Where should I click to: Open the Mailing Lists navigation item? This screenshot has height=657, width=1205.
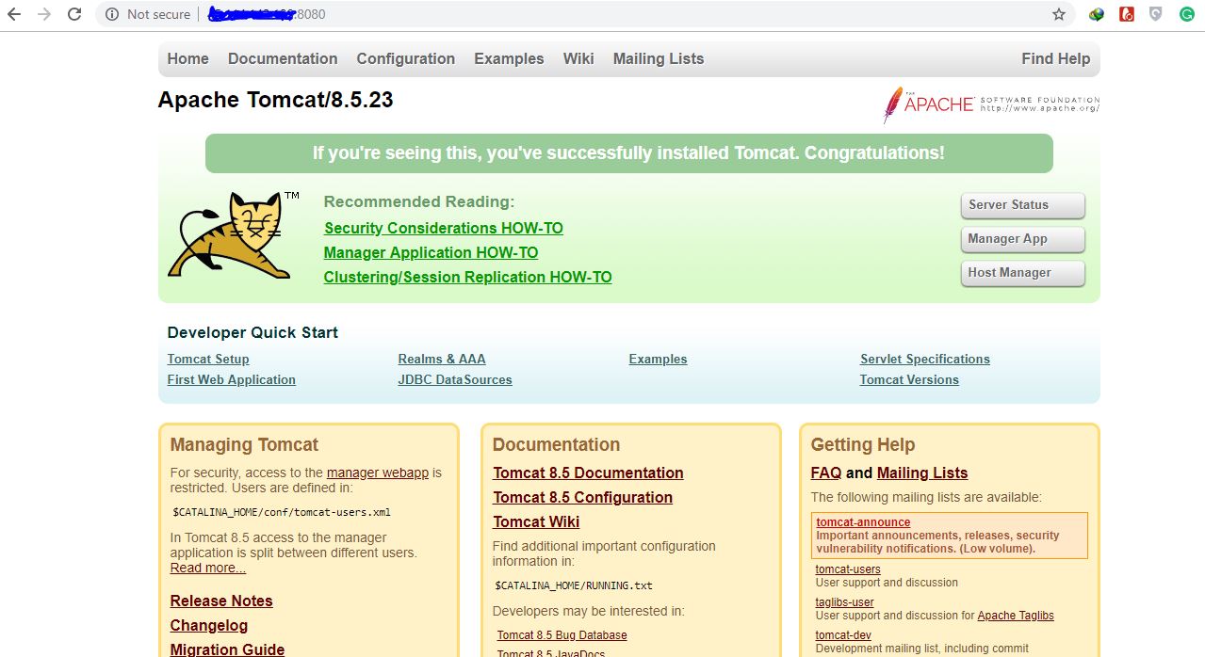tap(659, 58)
